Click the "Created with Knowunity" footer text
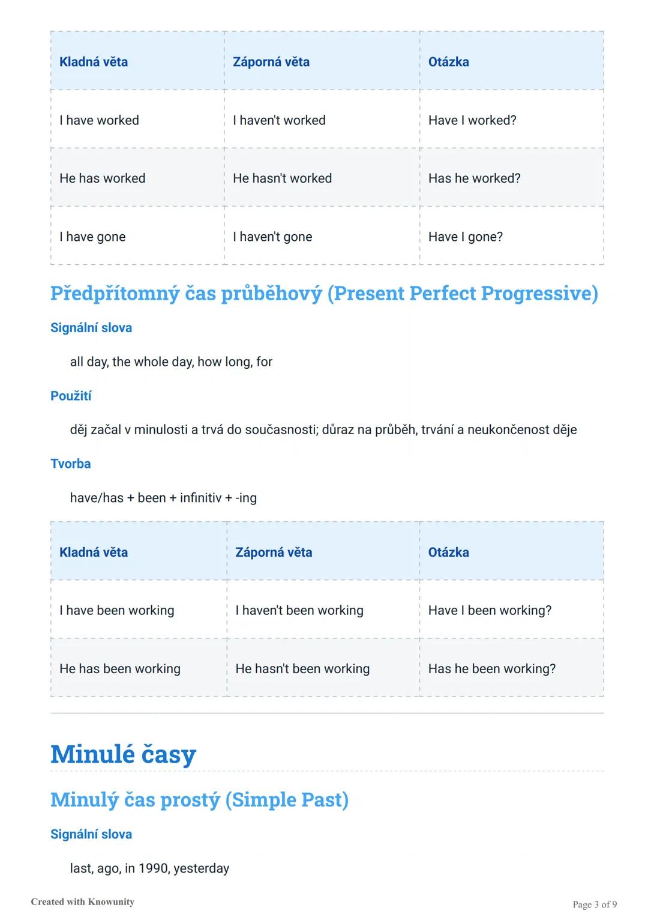The image size is (648, 917). (83, 901)
